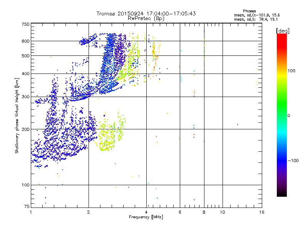Viewport: 308px width, 231px height.
Task: Click the x-axis tick label 2
Action: pyautogui.click(x=89, y=212)
